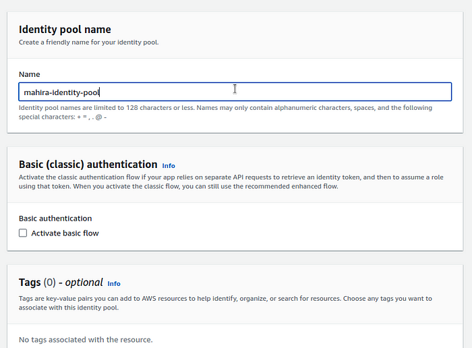Click the (0) tag count in heading
The image size is (472, 348).
click(50, 283)
